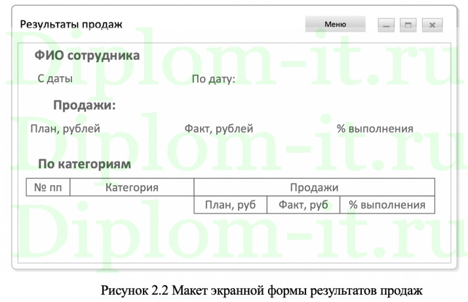Open the Меню button

click(335, 25)
